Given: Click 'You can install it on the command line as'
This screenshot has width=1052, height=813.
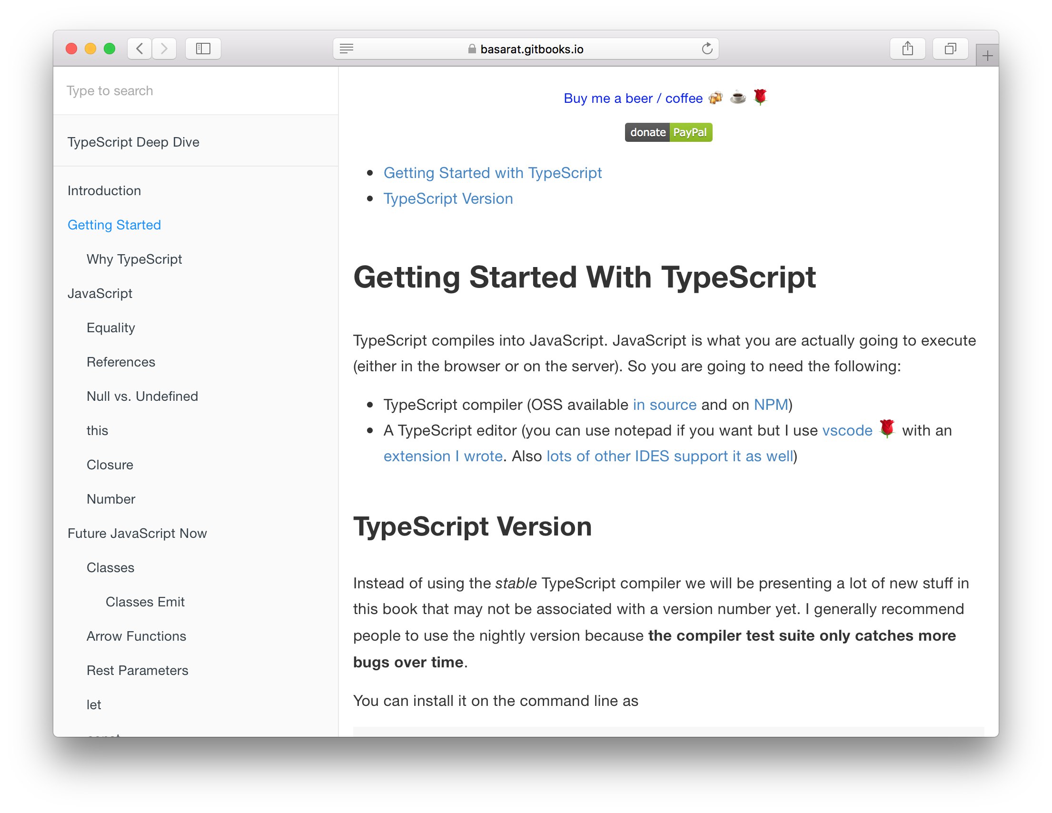Looking at the screenshot, I should [x=495, y=701].
